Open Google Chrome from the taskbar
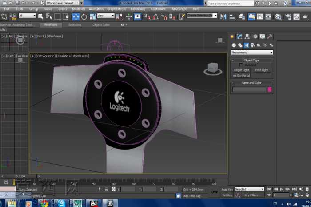 click(44, 203)
